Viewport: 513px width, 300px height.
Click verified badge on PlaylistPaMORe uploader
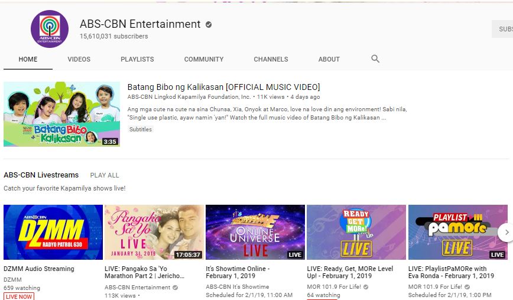pyautogui.click(x=467, y=287)
